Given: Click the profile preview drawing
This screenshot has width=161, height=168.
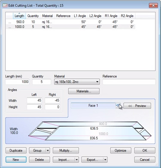Looking at the screenshot, I should 90,131.
